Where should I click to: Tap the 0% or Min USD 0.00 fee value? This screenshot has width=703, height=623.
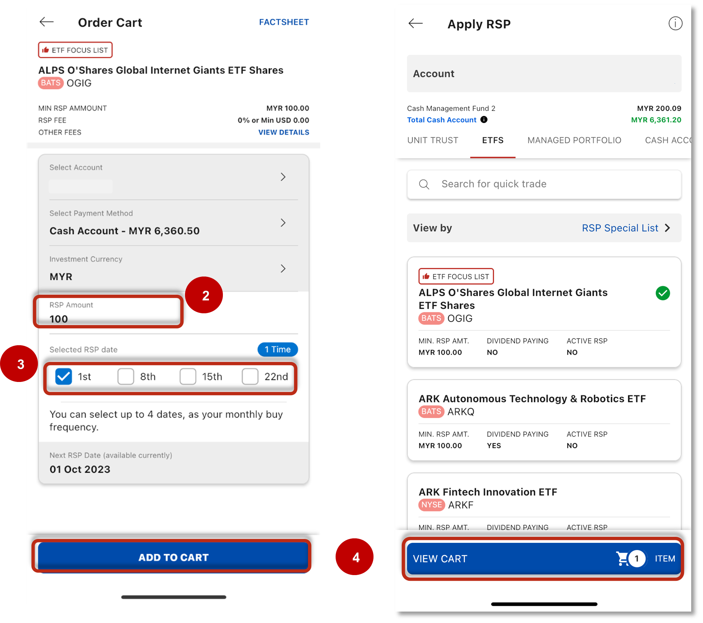(273, 120)
